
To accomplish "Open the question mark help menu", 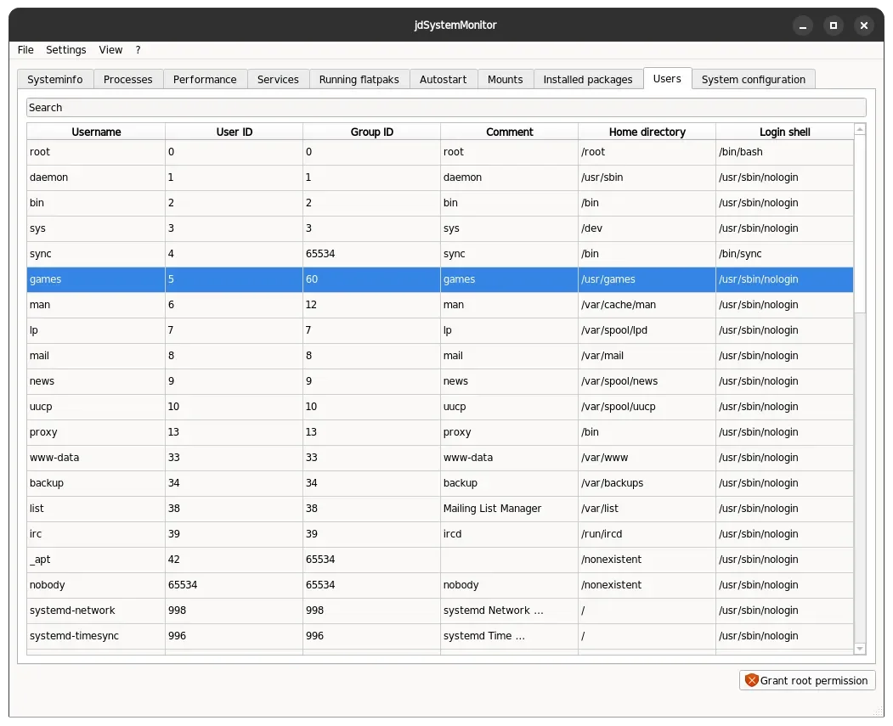I will 138,50.
